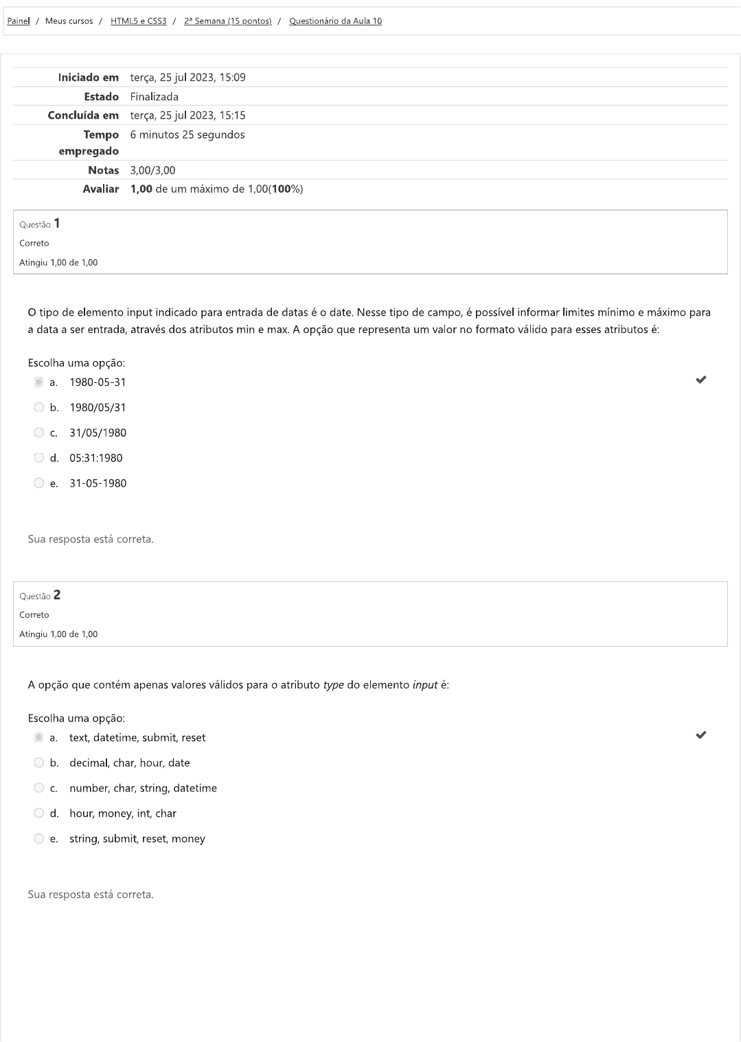Select radio option 1980/05/31

[x=39, y=407]
